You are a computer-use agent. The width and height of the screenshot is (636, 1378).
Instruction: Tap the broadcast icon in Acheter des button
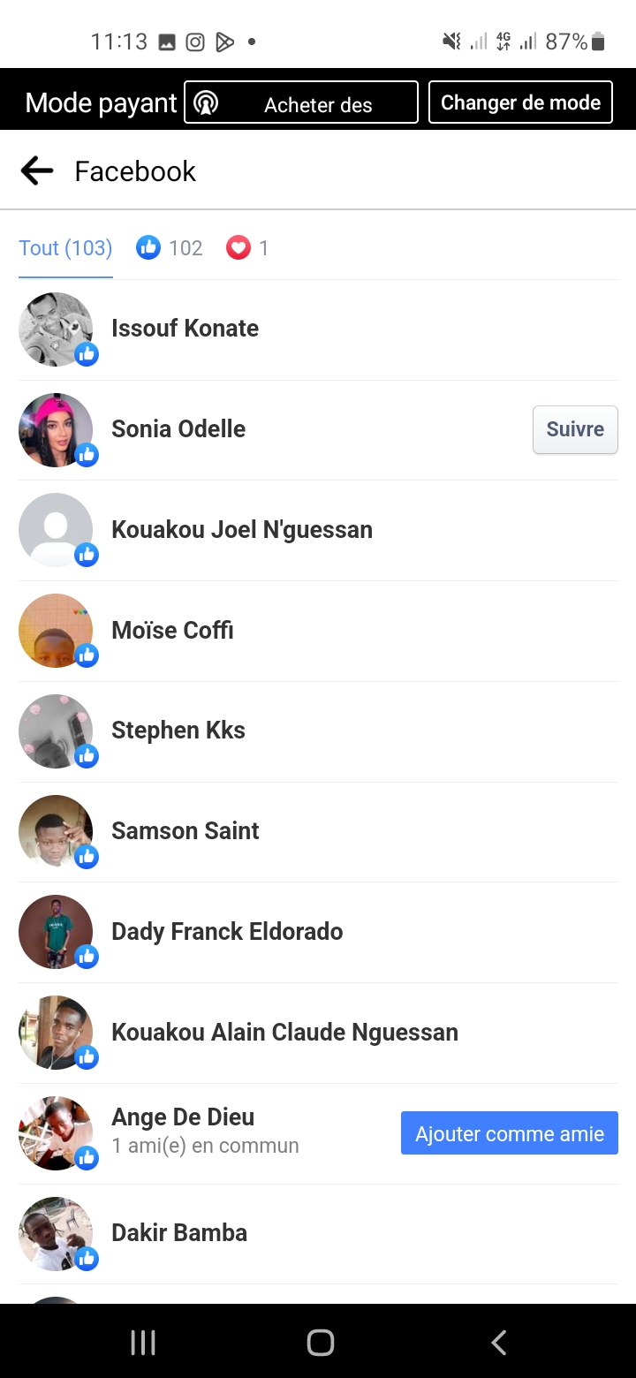pyautogui.click(x=206, y=103)
